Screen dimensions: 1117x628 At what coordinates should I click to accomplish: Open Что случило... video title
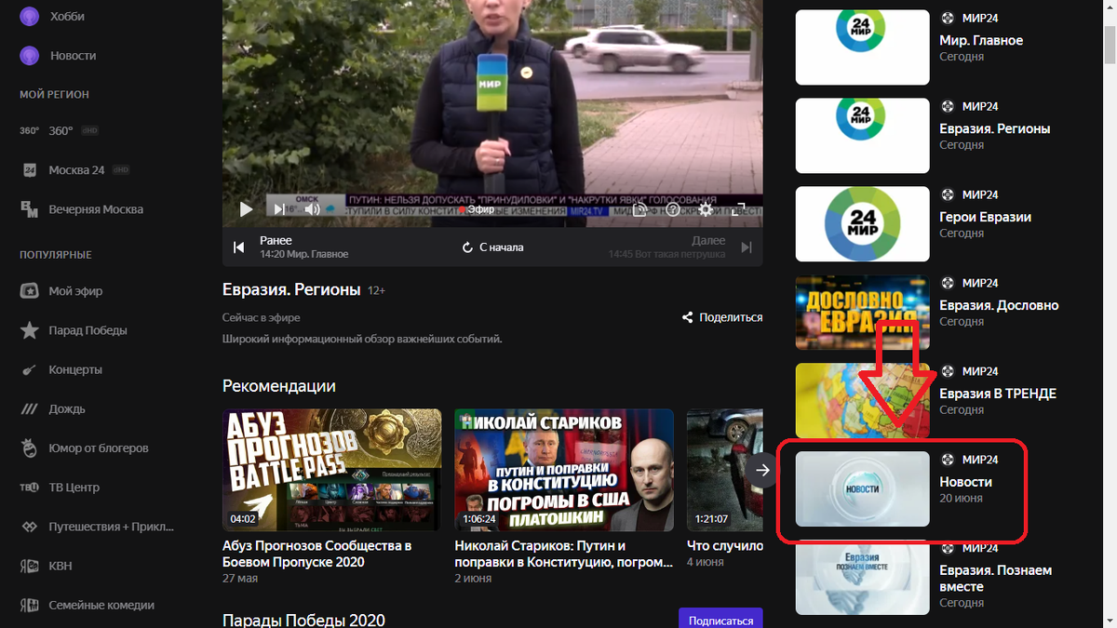pos(724,546)
